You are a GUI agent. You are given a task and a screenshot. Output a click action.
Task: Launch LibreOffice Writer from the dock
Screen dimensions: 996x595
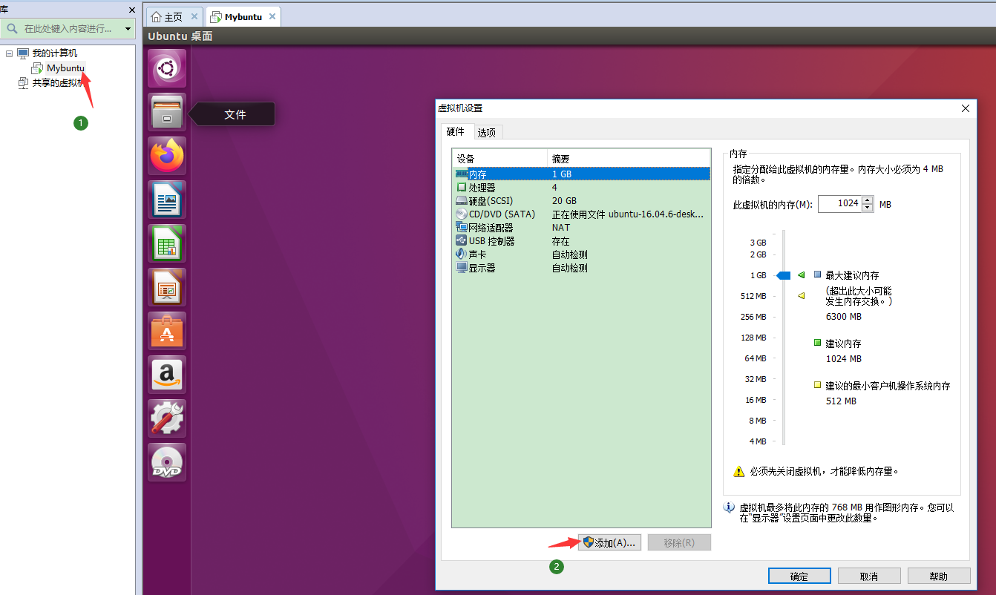[x=167, y=200]
